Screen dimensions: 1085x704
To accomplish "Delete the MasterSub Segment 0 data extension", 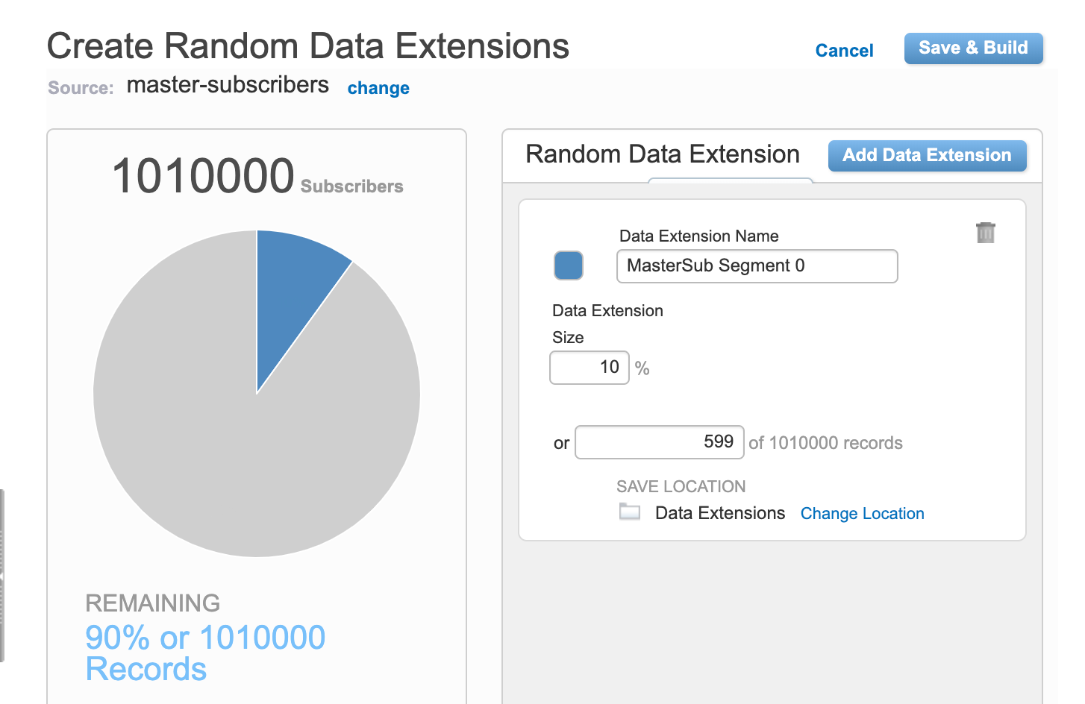I will (986, 233).
